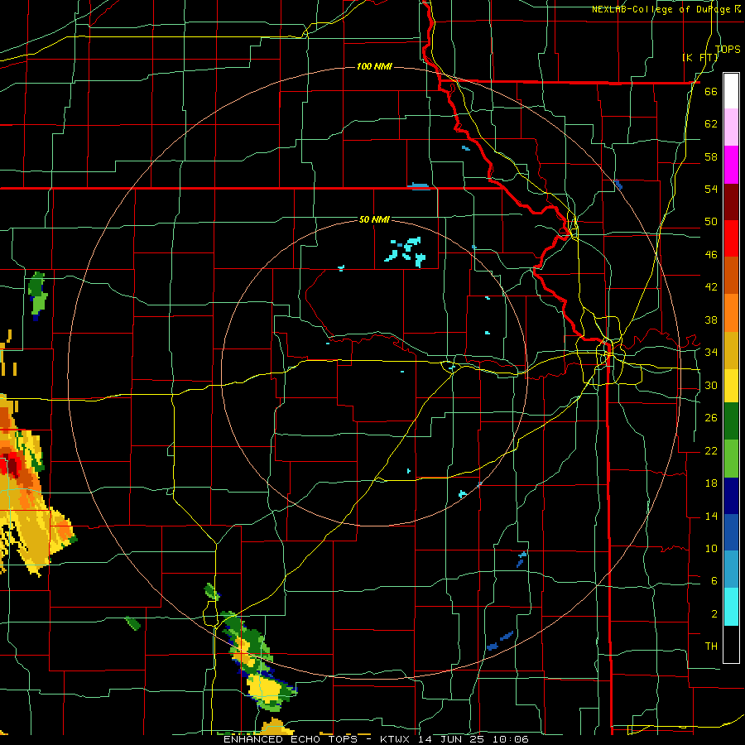
Task: Select the legend value "2"
Action: click(714, 613)
